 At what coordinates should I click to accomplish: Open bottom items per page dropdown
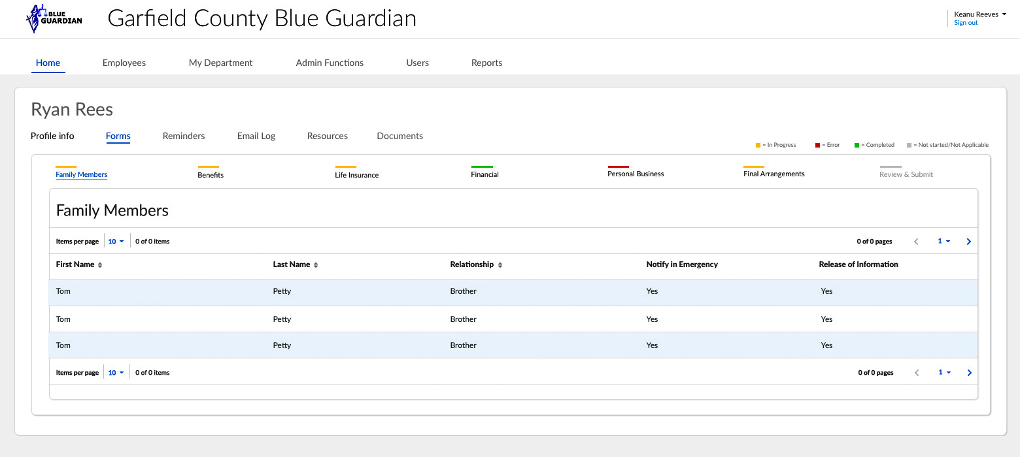tap(116, 373)
